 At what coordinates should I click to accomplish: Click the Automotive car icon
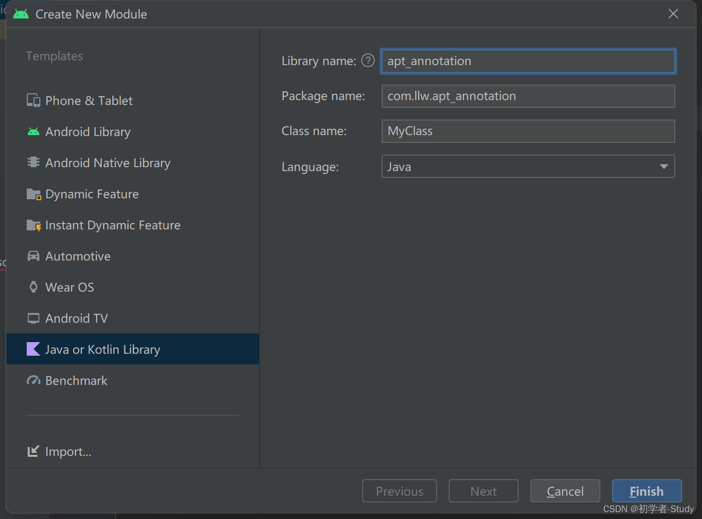tap(34, 256)
